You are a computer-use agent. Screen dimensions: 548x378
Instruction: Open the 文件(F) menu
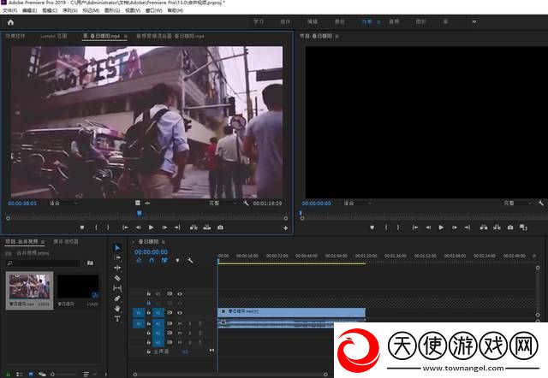(x=9, y=10)
